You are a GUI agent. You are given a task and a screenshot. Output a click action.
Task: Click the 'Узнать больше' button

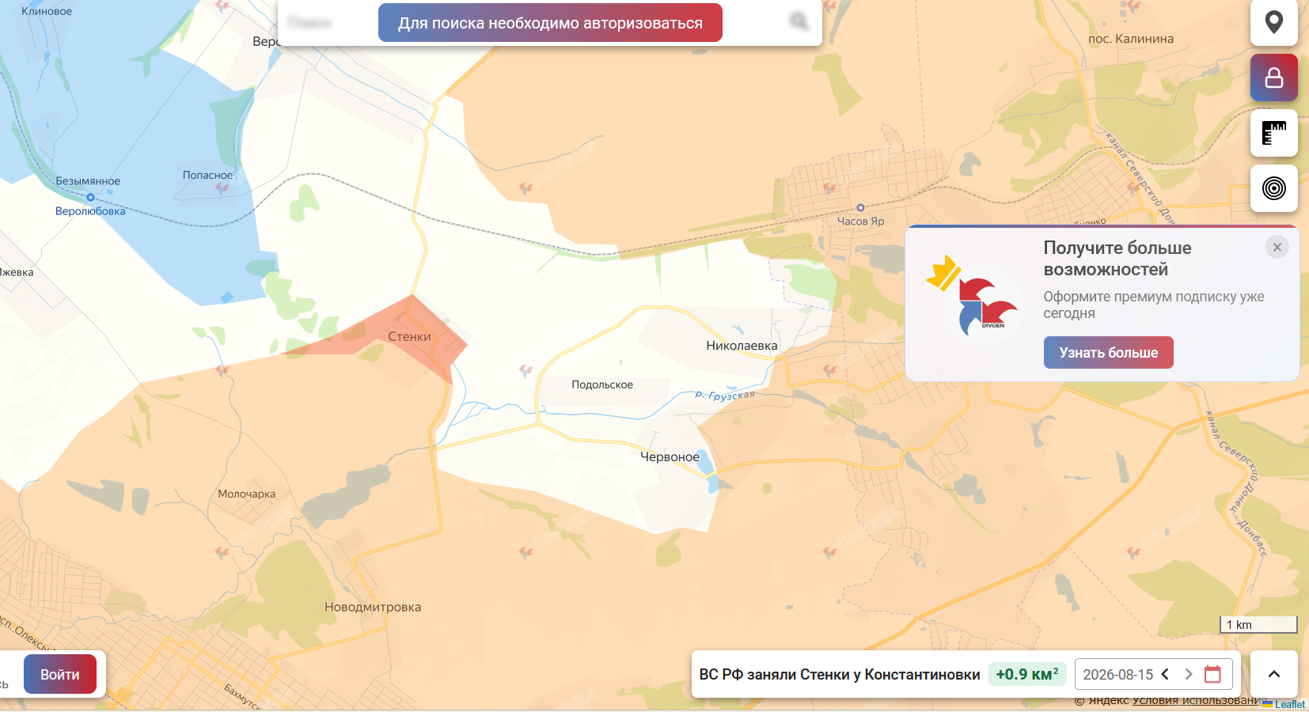[x=1108, y=353]
